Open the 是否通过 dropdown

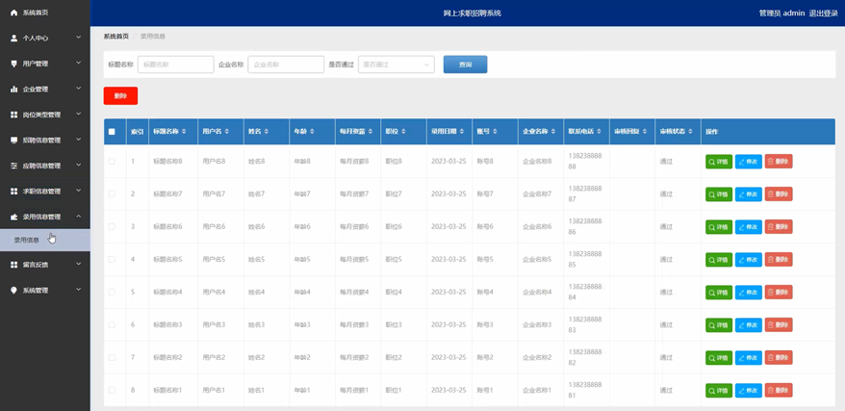click(397, 64)
